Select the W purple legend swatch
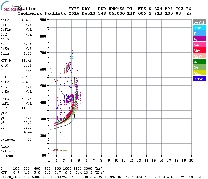Viewport: 208px width, 179px height. [x=200, y=39]
